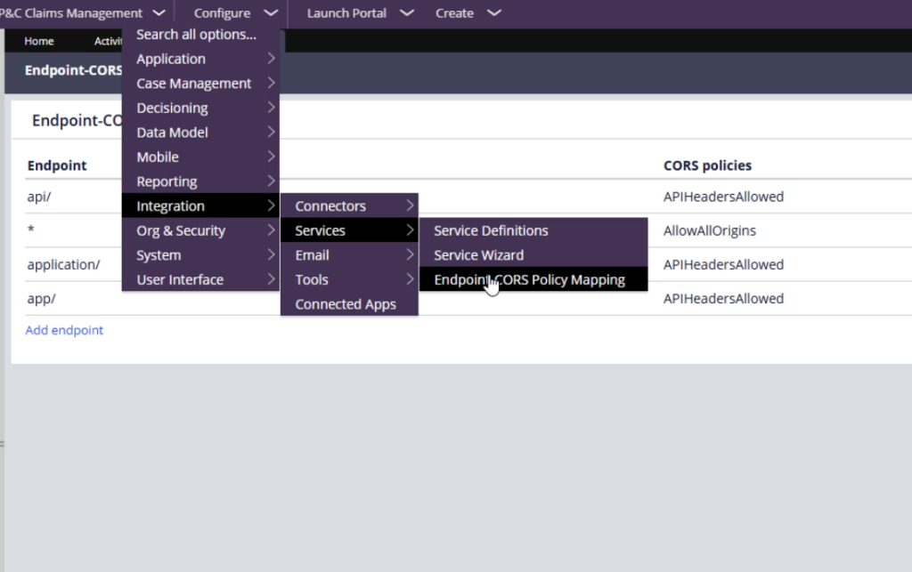The image size is (912, 572).
Task: Open the Connectors submenu
Action: coord(349,205)
